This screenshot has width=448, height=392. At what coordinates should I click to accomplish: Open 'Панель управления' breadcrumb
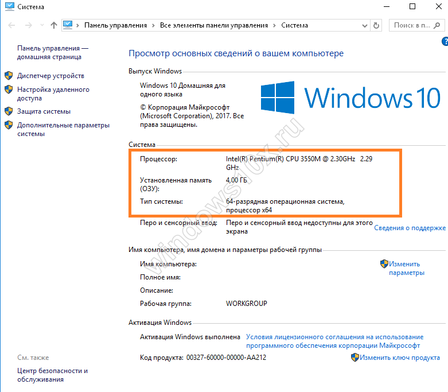(x=115, y=25)
